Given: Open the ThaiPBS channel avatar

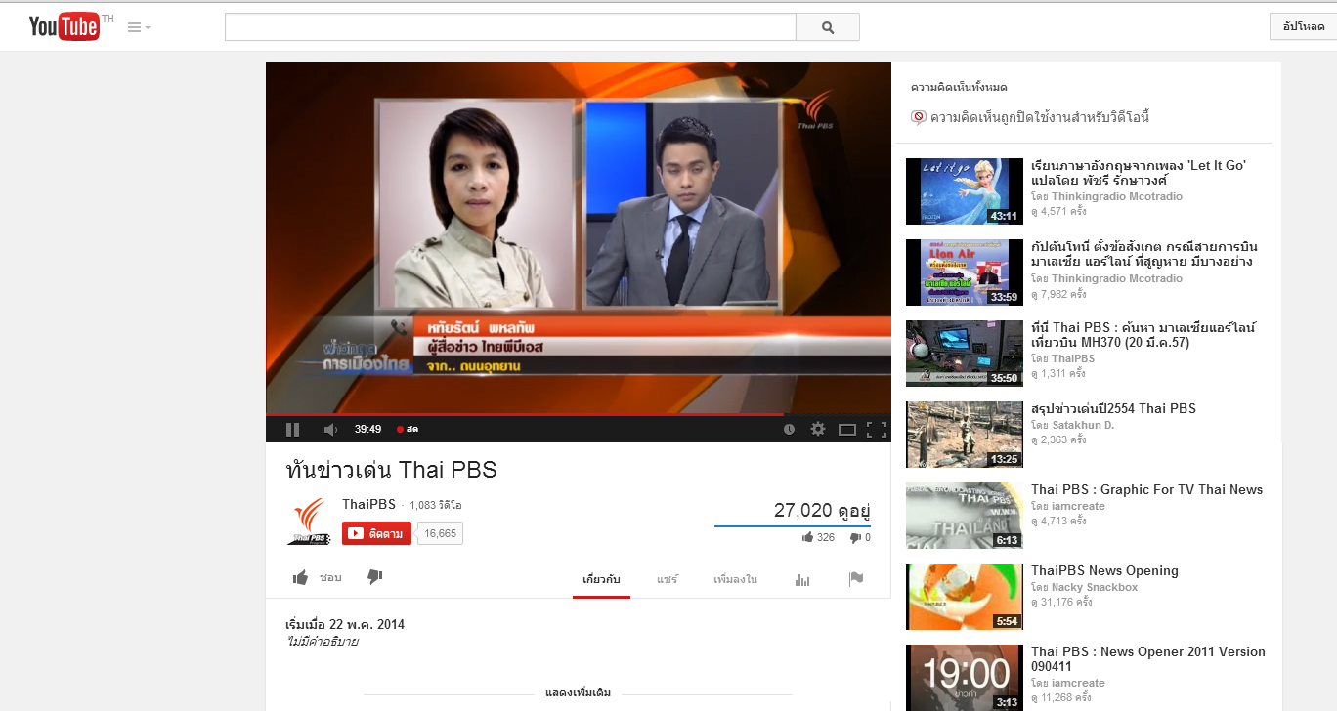Looking at the screenshot, I should pos(308,521).
